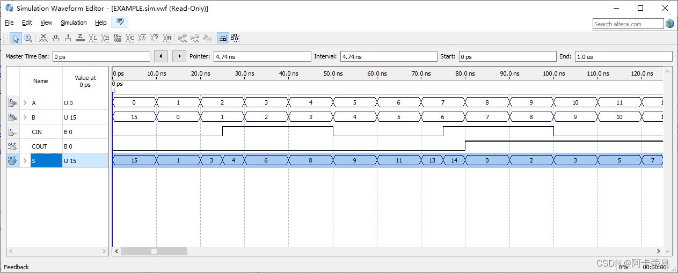Click waveform scrollbar right arrow

(659, 251)
